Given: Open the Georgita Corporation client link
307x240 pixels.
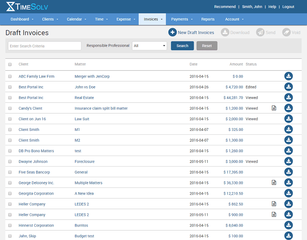Looking at the screenshot, I should (x=36, y=193).
